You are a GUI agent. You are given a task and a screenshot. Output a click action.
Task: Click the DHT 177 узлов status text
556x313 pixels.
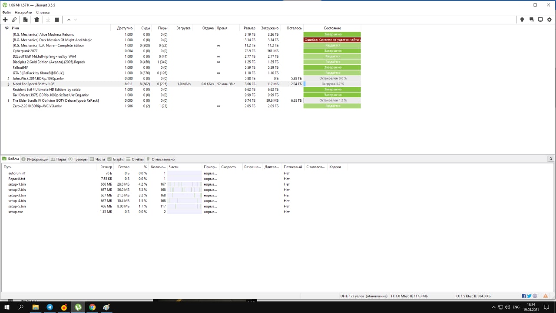tap(364, 296)
